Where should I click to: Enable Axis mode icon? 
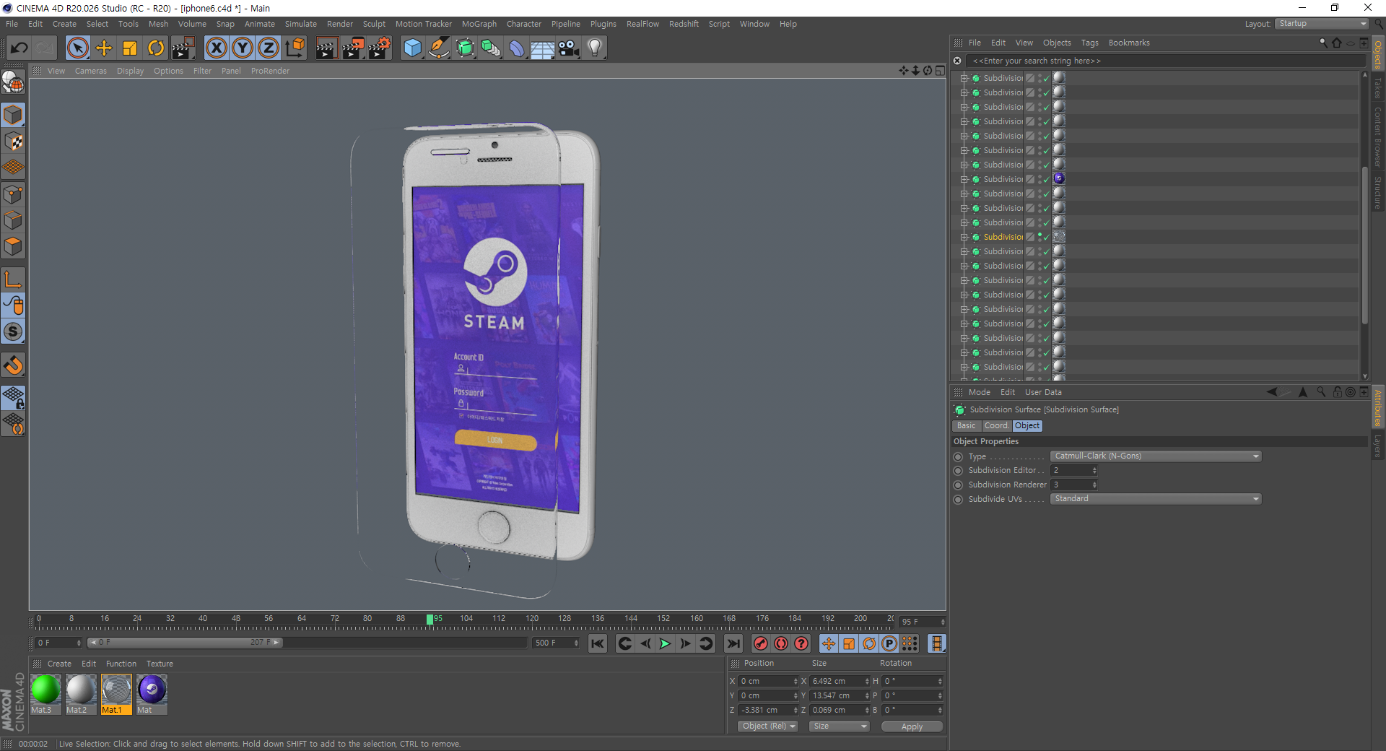[x=13, y=279]
